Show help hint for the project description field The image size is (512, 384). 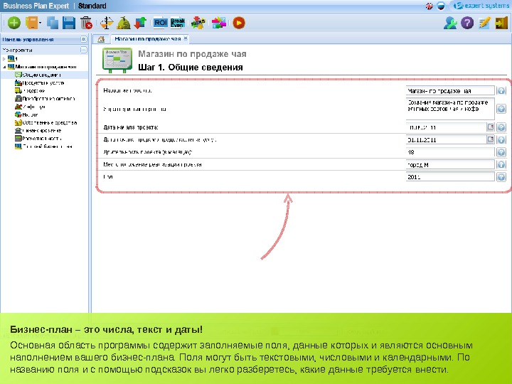[501, 109]
